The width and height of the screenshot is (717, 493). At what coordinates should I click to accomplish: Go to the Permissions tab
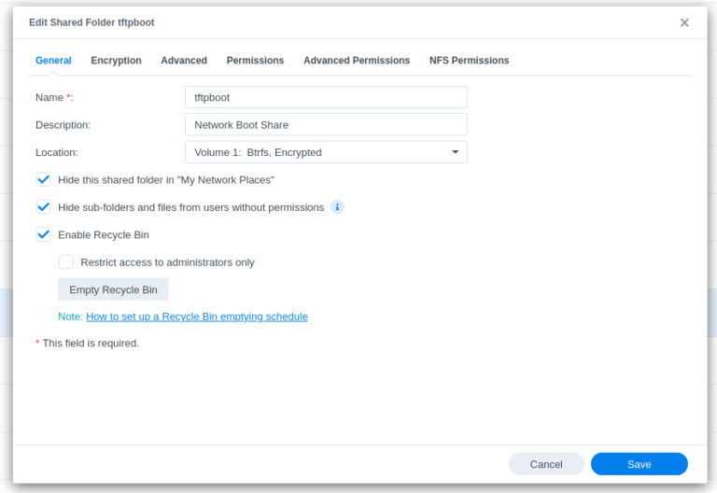(x=255, y=61)
